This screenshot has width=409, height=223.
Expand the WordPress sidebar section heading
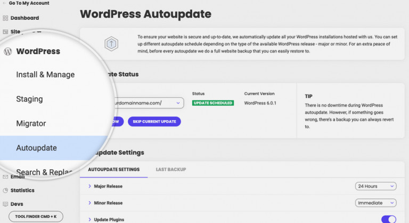pos(38,52)
